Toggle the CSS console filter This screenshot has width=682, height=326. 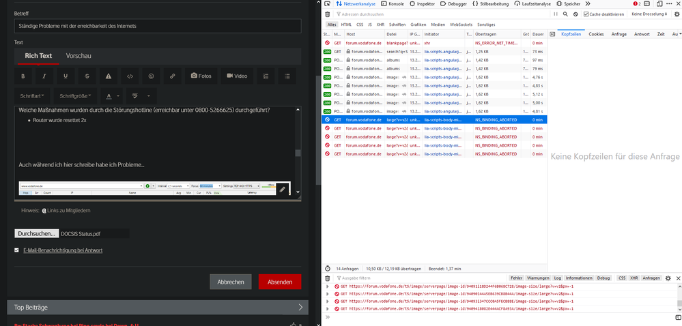tap(622, 278)
